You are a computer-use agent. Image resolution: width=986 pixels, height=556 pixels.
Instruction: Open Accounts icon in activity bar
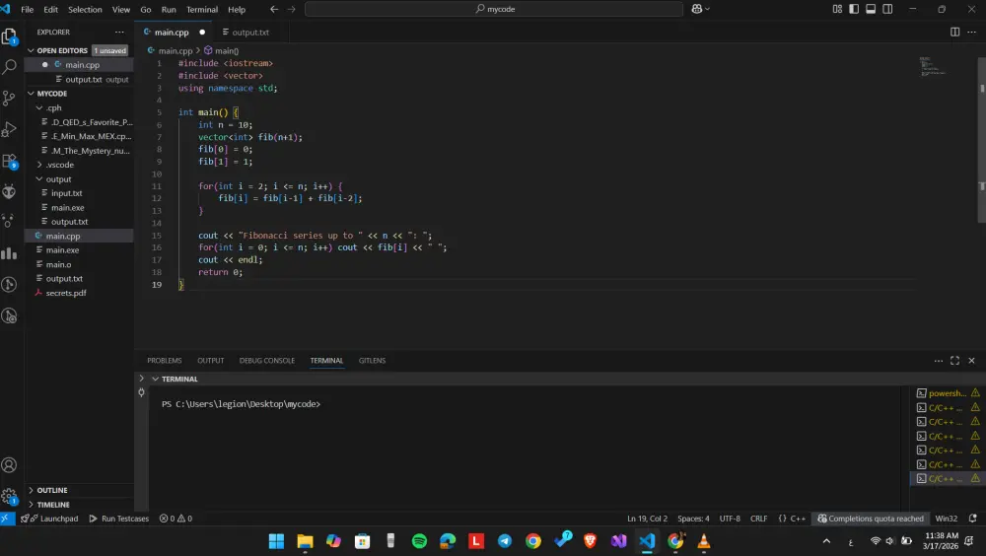[10, 465]
